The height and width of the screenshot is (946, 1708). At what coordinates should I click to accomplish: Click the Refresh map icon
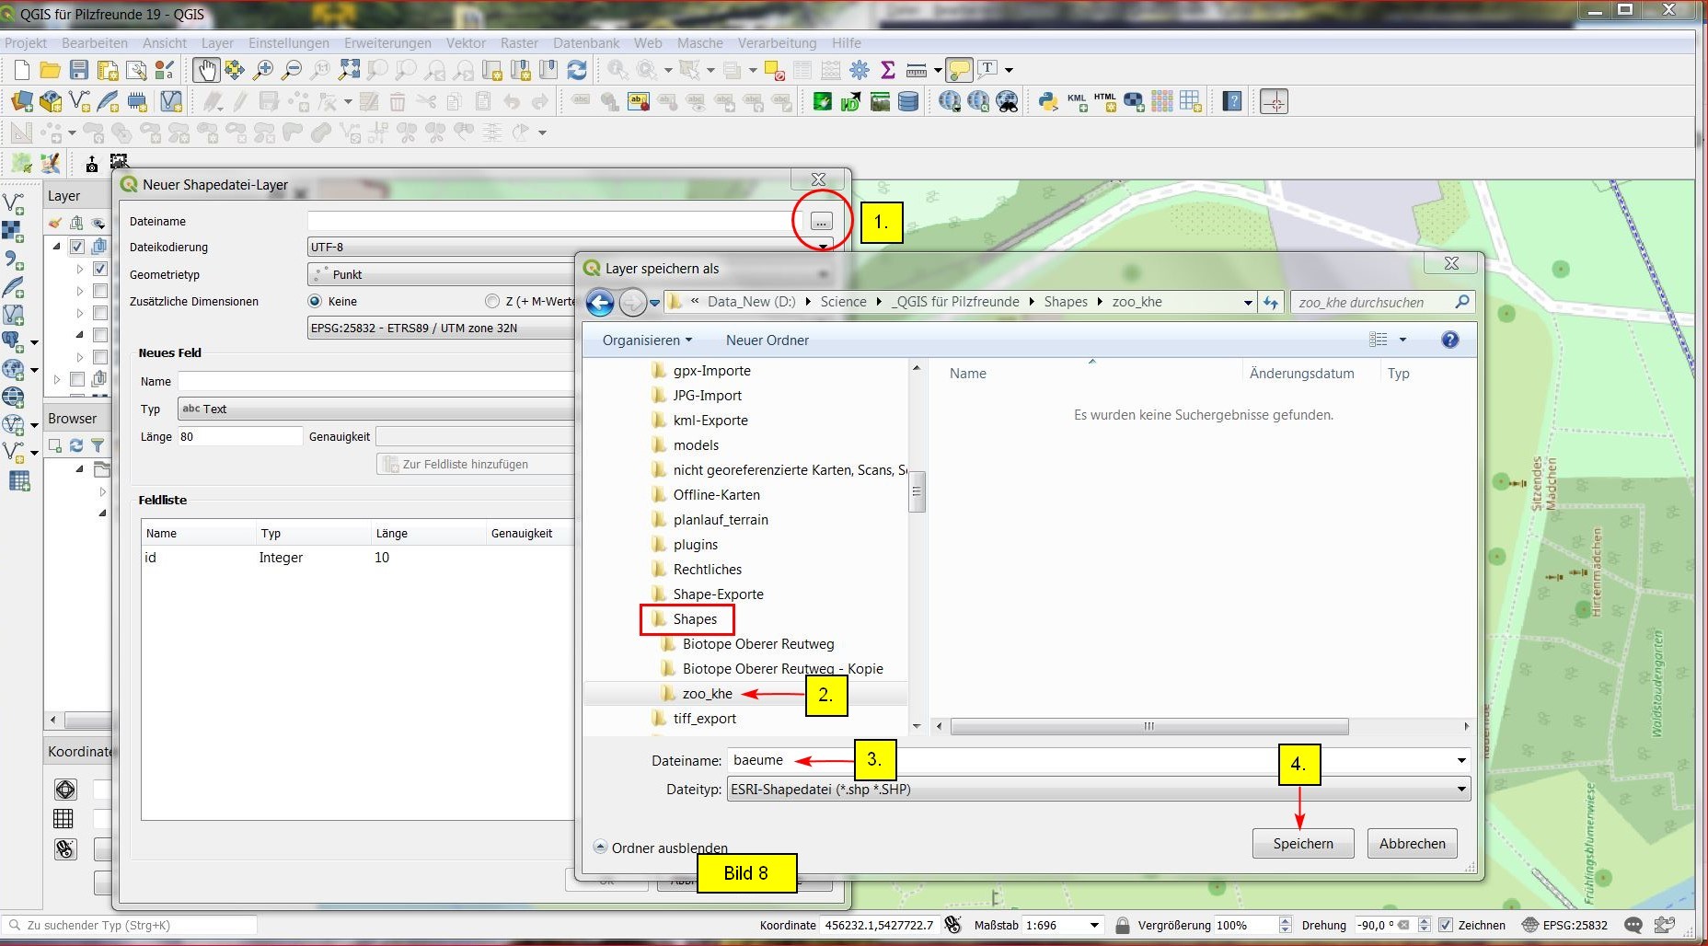tap(577, 70)
